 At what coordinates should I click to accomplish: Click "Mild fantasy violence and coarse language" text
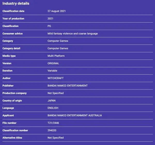click(73, 33)
